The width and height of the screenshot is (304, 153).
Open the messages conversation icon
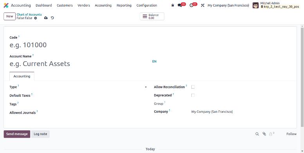pos(180,5)
